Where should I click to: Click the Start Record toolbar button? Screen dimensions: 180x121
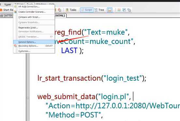click(x=7, y=10)
